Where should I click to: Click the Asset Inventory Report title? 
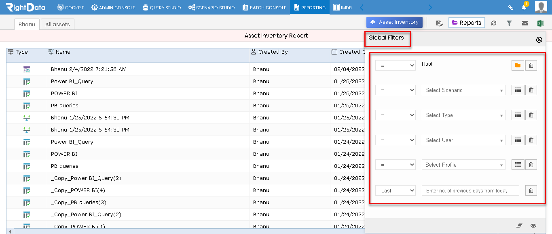click(276, 36)
